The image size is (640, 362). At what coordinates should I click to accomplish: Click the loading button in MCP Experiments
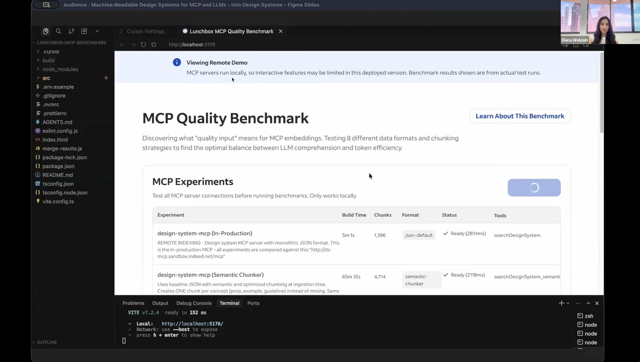534,188
